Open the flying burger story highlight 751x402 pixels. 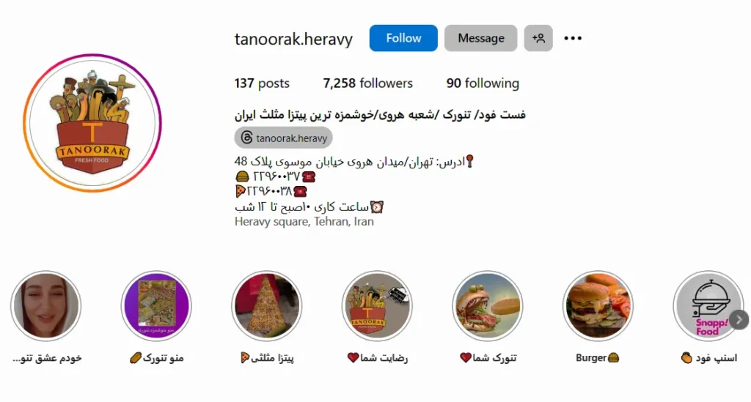[x=488, y=306]
